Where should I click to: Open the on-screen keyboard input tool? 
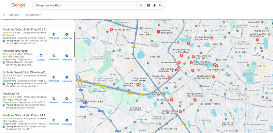[148, 5]
